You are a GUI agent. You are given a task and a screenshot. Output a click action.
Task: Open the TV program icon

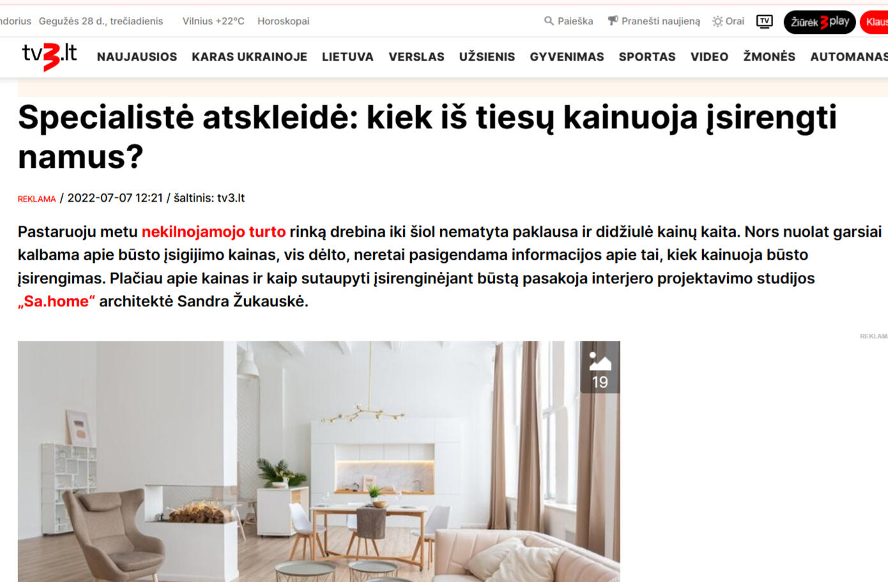click(x=764, y=22)
